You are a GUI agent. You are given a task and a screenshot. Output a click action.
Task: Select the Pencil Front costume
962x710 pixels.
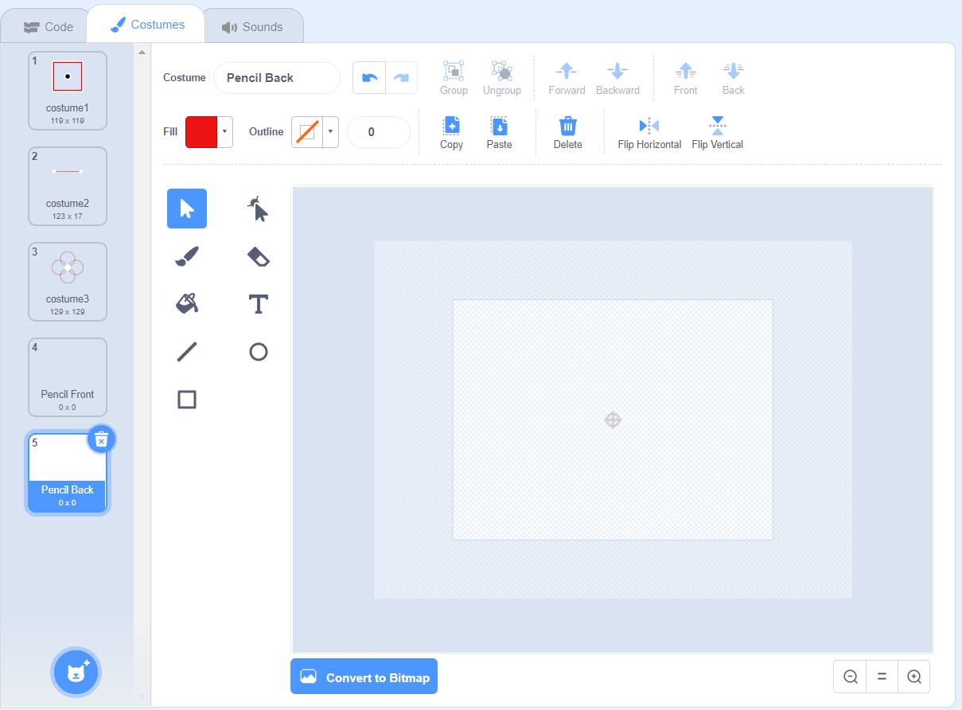tap(68, 377)
